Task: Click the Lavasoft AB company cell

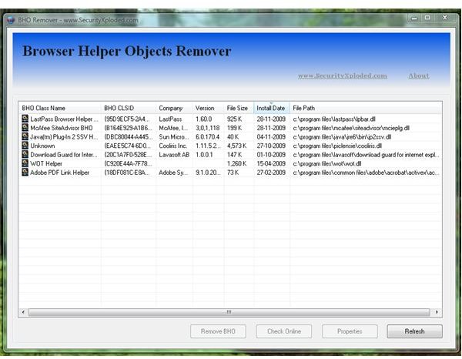Action: tap(174, 154)
